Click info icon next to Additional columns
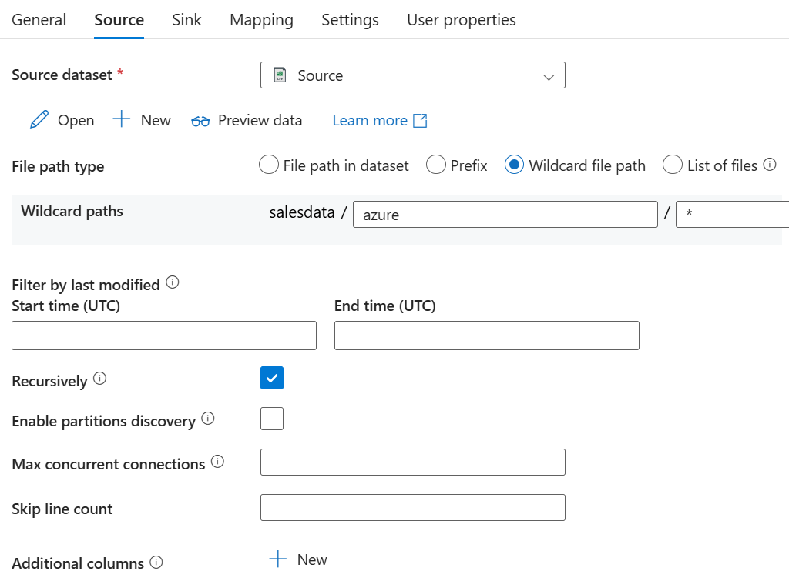Image resolution: width=789 pixels, height=571 pixels. (156, 562)
